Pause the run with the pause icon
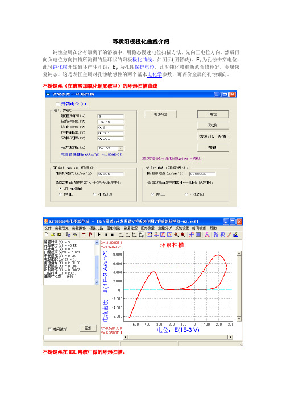The height and width of the screenshot is (399, 282). (x=106, y=235)
